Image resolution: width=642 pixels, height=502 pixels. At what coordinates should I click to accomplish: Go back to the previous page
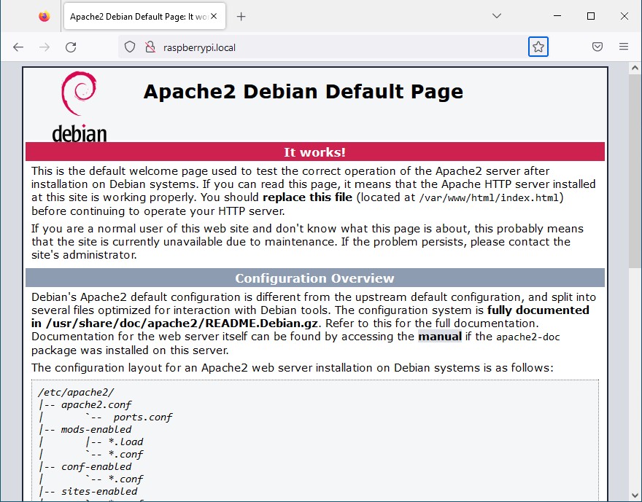tap(18, 47)
